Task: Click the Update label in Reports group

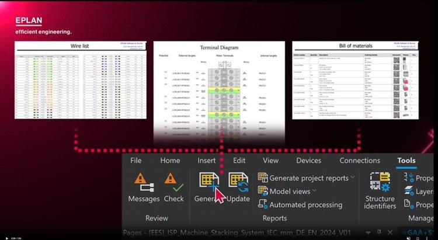Action: point(238,199)
